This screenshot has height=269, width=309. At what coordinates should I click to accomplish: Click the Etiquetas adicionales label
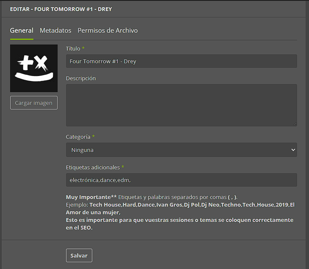pos(93,167)
